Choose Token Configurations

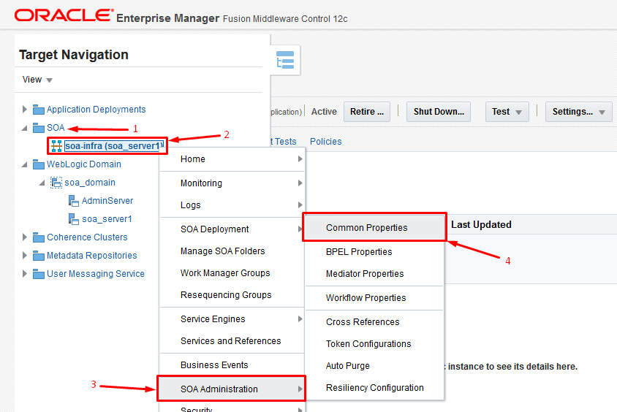pyautogui.click(x=374, y=344)
